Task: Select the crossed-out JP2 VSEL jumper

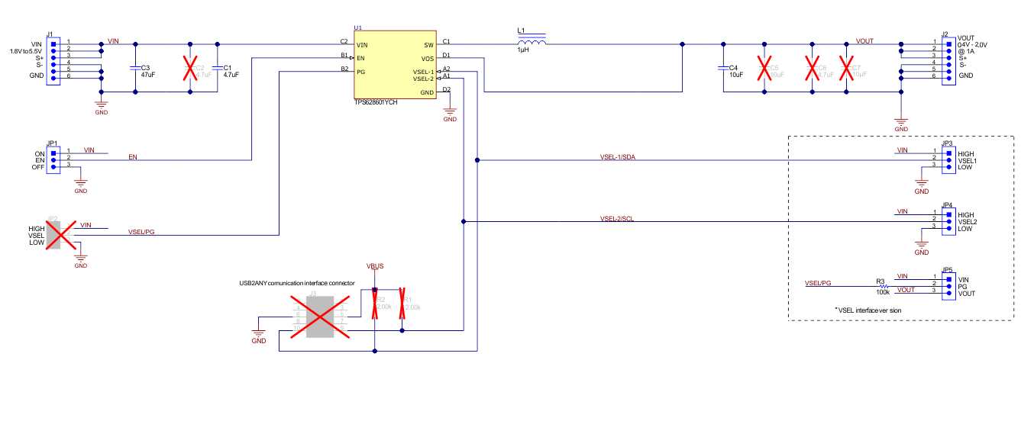Action: pos(53,233)
